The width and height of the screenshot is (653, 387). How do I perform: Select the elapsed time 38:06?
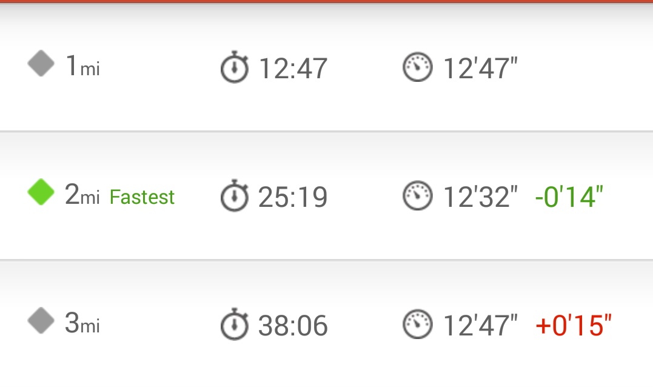point(293,326)
